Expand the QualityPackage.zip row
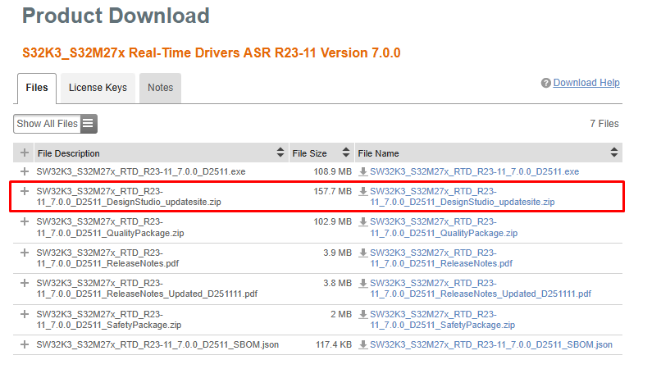This screenshot has width=661, height=369. tap(25, 221)
